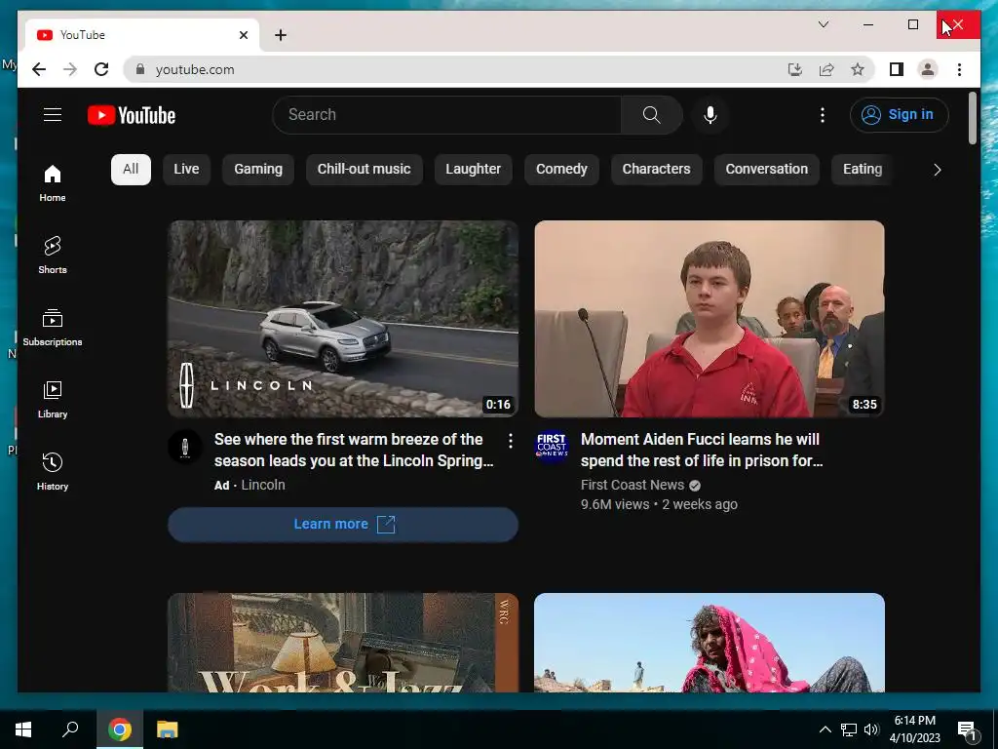
Task: Click the YouTube logo
Action: (x=132, y=115)
